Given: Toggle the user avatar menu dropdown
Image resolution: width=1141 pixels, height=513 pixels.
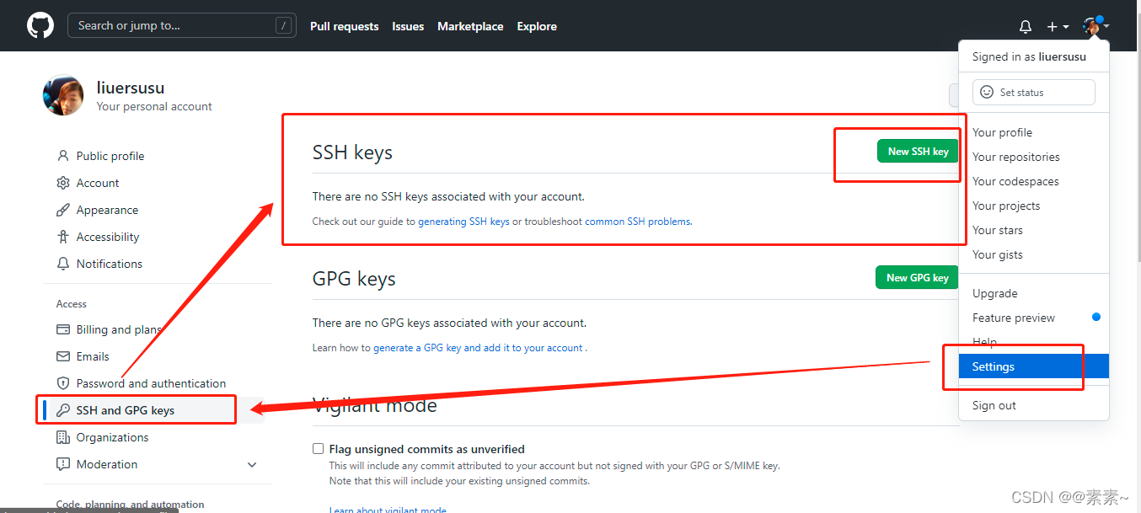Looking at the screenshot, I should pos(1095,26).
